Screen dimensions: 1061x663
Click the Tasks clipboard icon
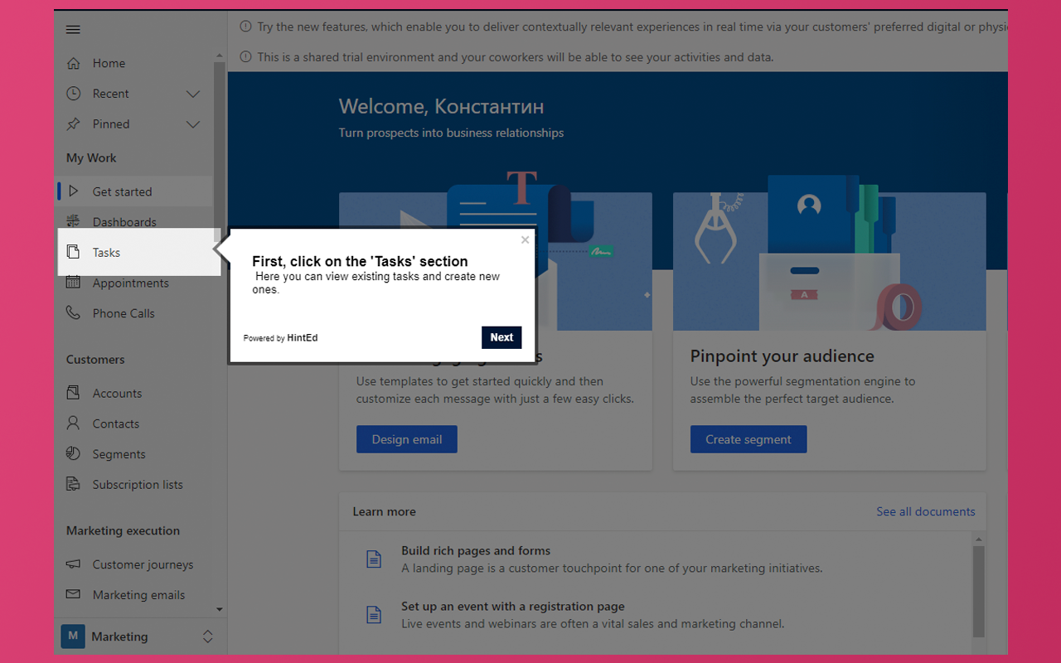pos(74,252)
